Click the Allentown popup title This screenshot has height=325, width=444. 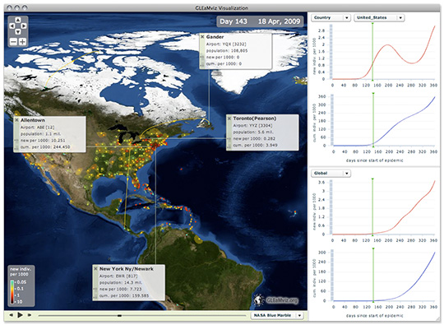click(33, 120)
